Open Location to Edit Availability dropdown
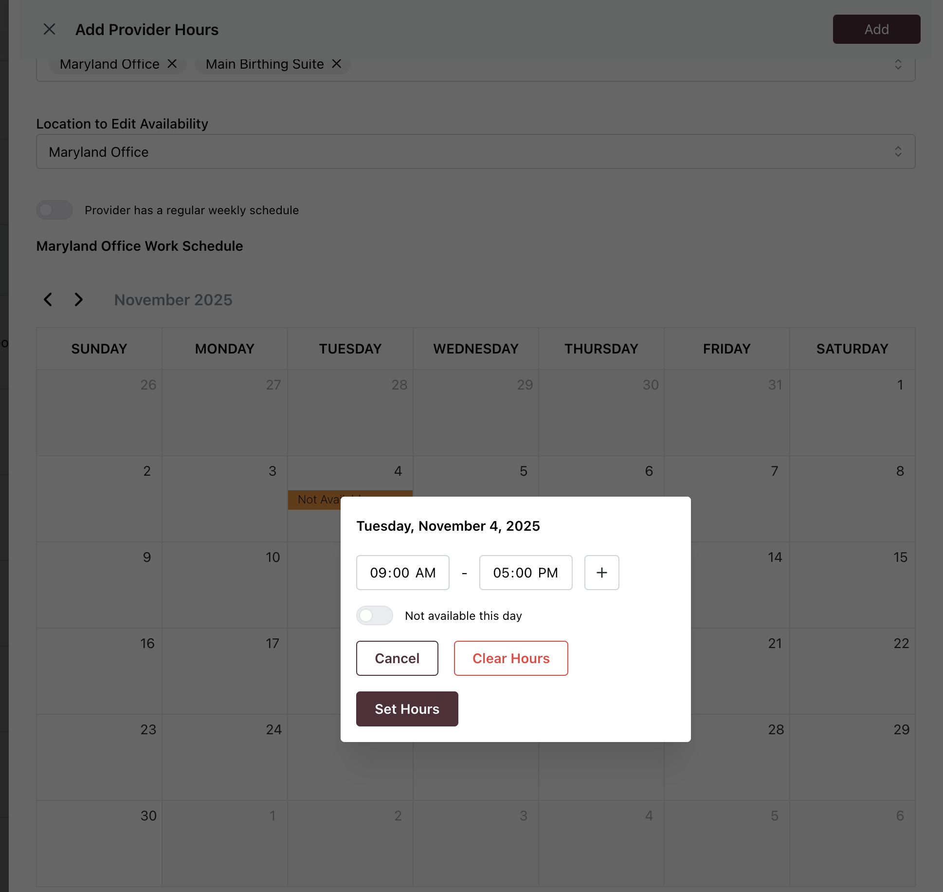The width and height of the screenshot is (943, 892). [x=475, y=152]
